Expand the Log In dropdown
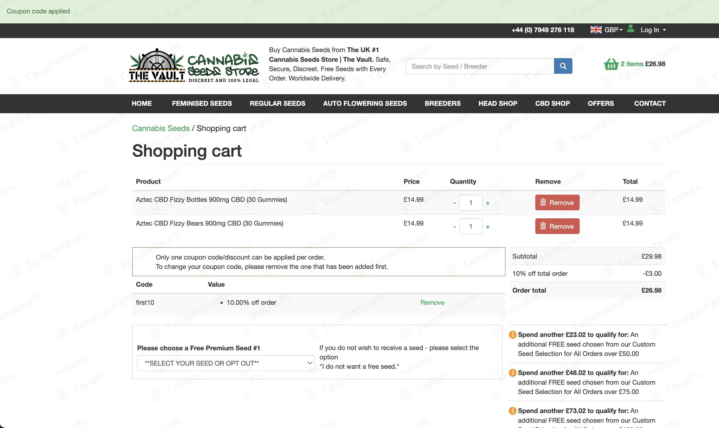719x428 pixels. [653, 30]
